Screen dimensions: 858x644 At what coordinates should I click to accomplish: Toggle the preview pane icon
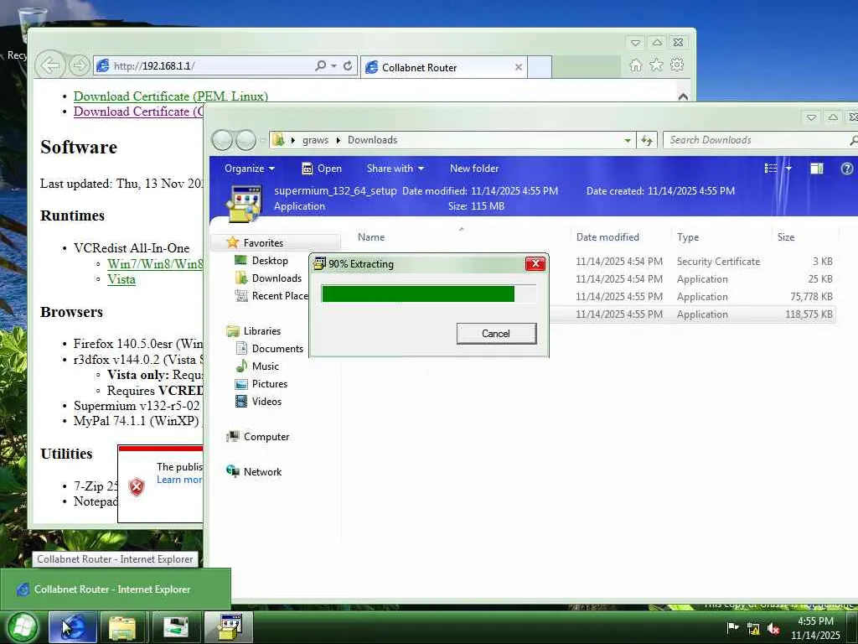[816, 169]
